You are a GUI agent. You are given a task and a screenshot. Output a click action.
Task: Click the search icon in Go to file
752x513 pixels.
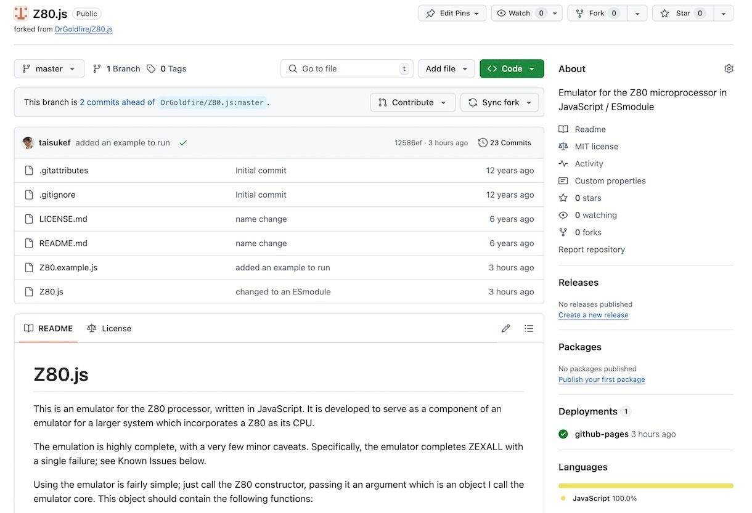click(x=292, y=69)
